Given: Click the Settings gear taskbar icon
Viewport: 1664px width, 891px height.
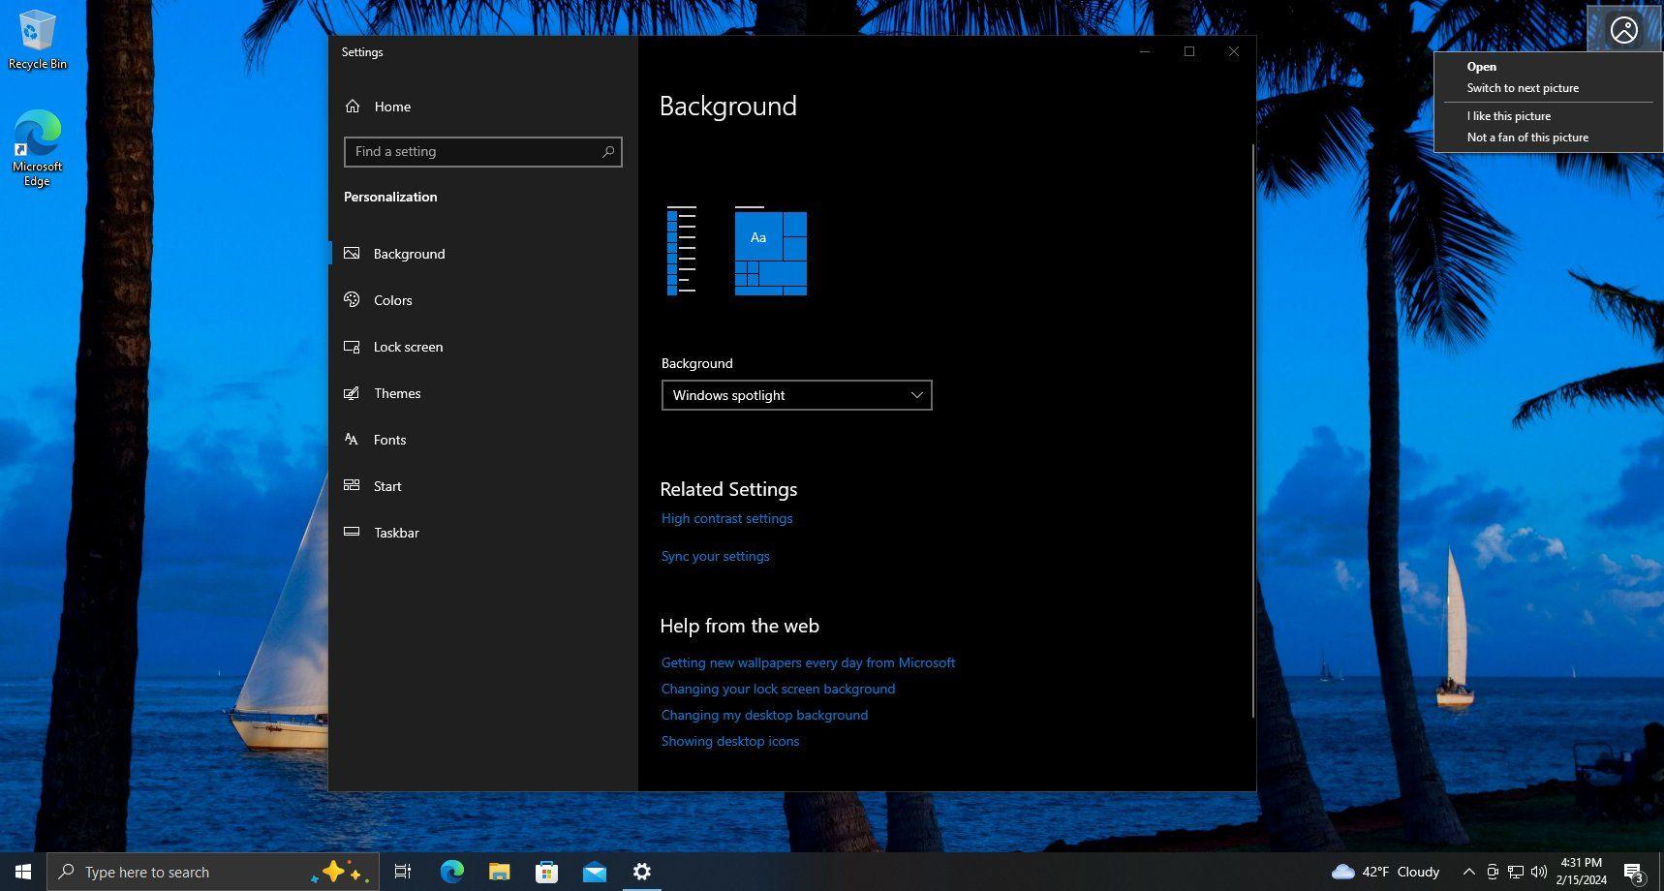Looking at the screenshot, I should [641, 872].
